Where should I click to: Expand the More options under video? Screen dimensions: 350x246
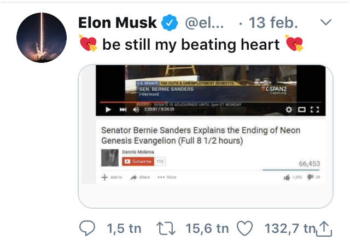tap(167, 177)
